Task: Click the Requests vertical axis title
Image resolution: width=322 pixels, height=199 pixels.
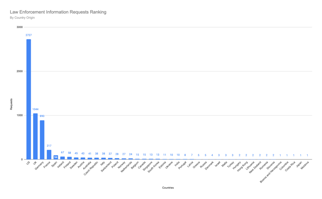Action: pos(11,104)
